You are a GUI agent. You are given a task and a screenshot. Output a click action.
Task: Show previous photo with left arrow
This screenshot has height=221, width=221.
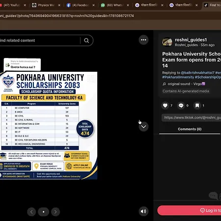pos(31,212)
